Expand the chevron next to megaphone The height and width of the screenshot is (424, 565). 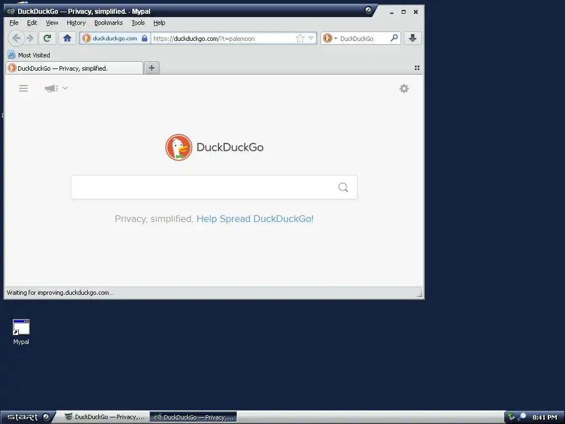pos(65,88)
